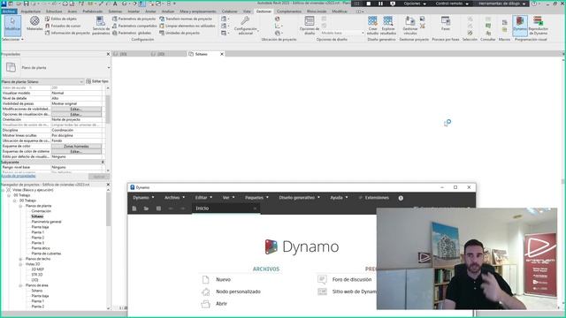Launch Dynamo from the Gestionar ribbon
The height and width of the screenshot is (318, 566).
click(520, 26)
